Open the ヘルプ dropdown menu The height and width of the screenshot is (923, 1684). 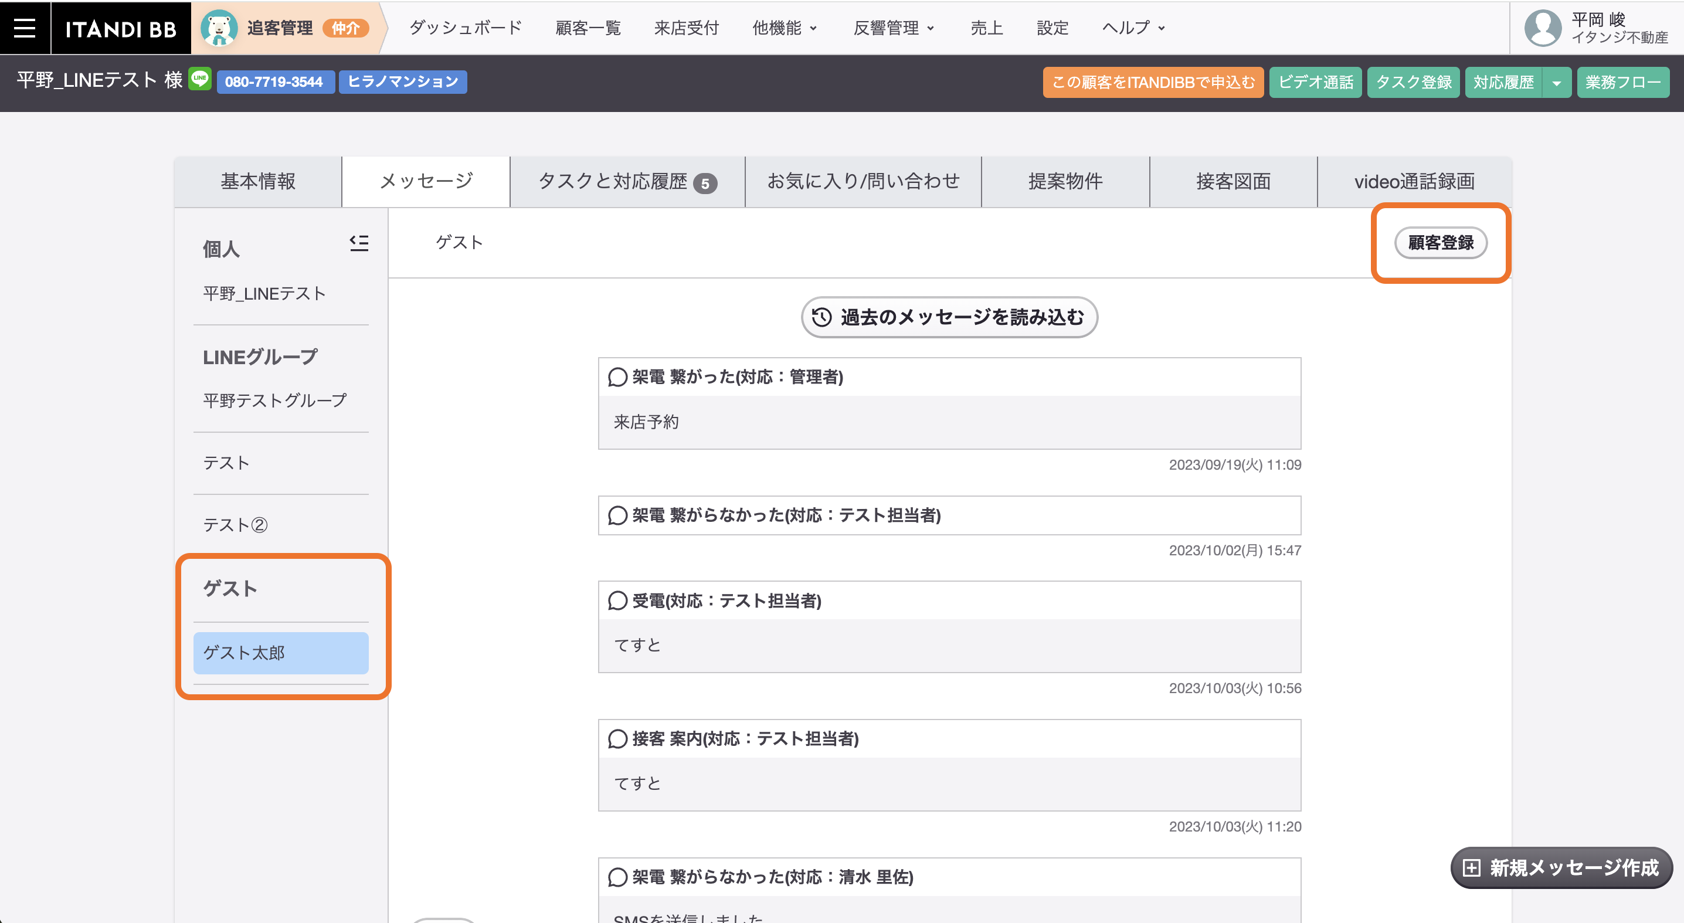1133,28
